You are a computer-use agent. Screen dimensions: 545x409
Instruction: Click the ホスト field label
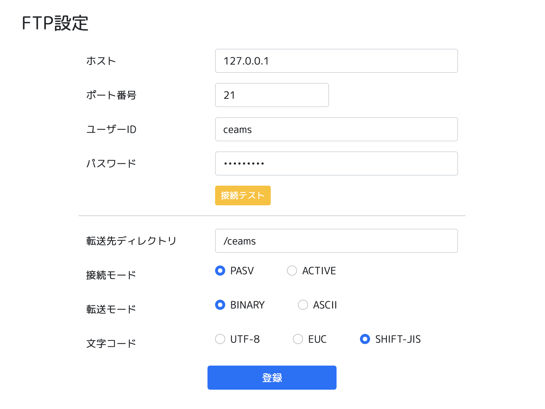tap(101, 61)
